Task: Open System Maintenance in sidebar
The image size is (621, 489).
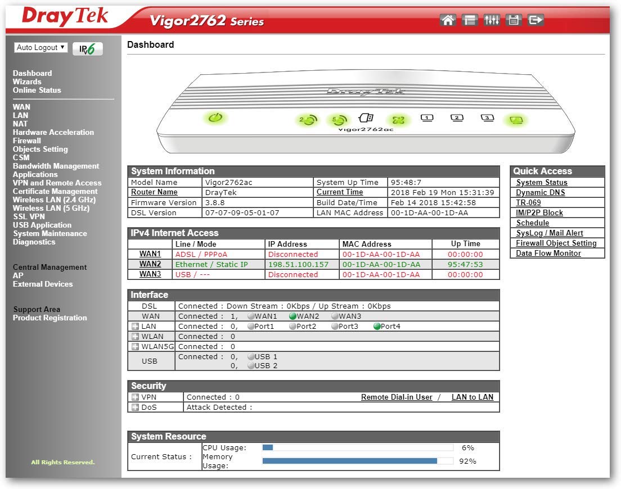Action: click(50, 233)
